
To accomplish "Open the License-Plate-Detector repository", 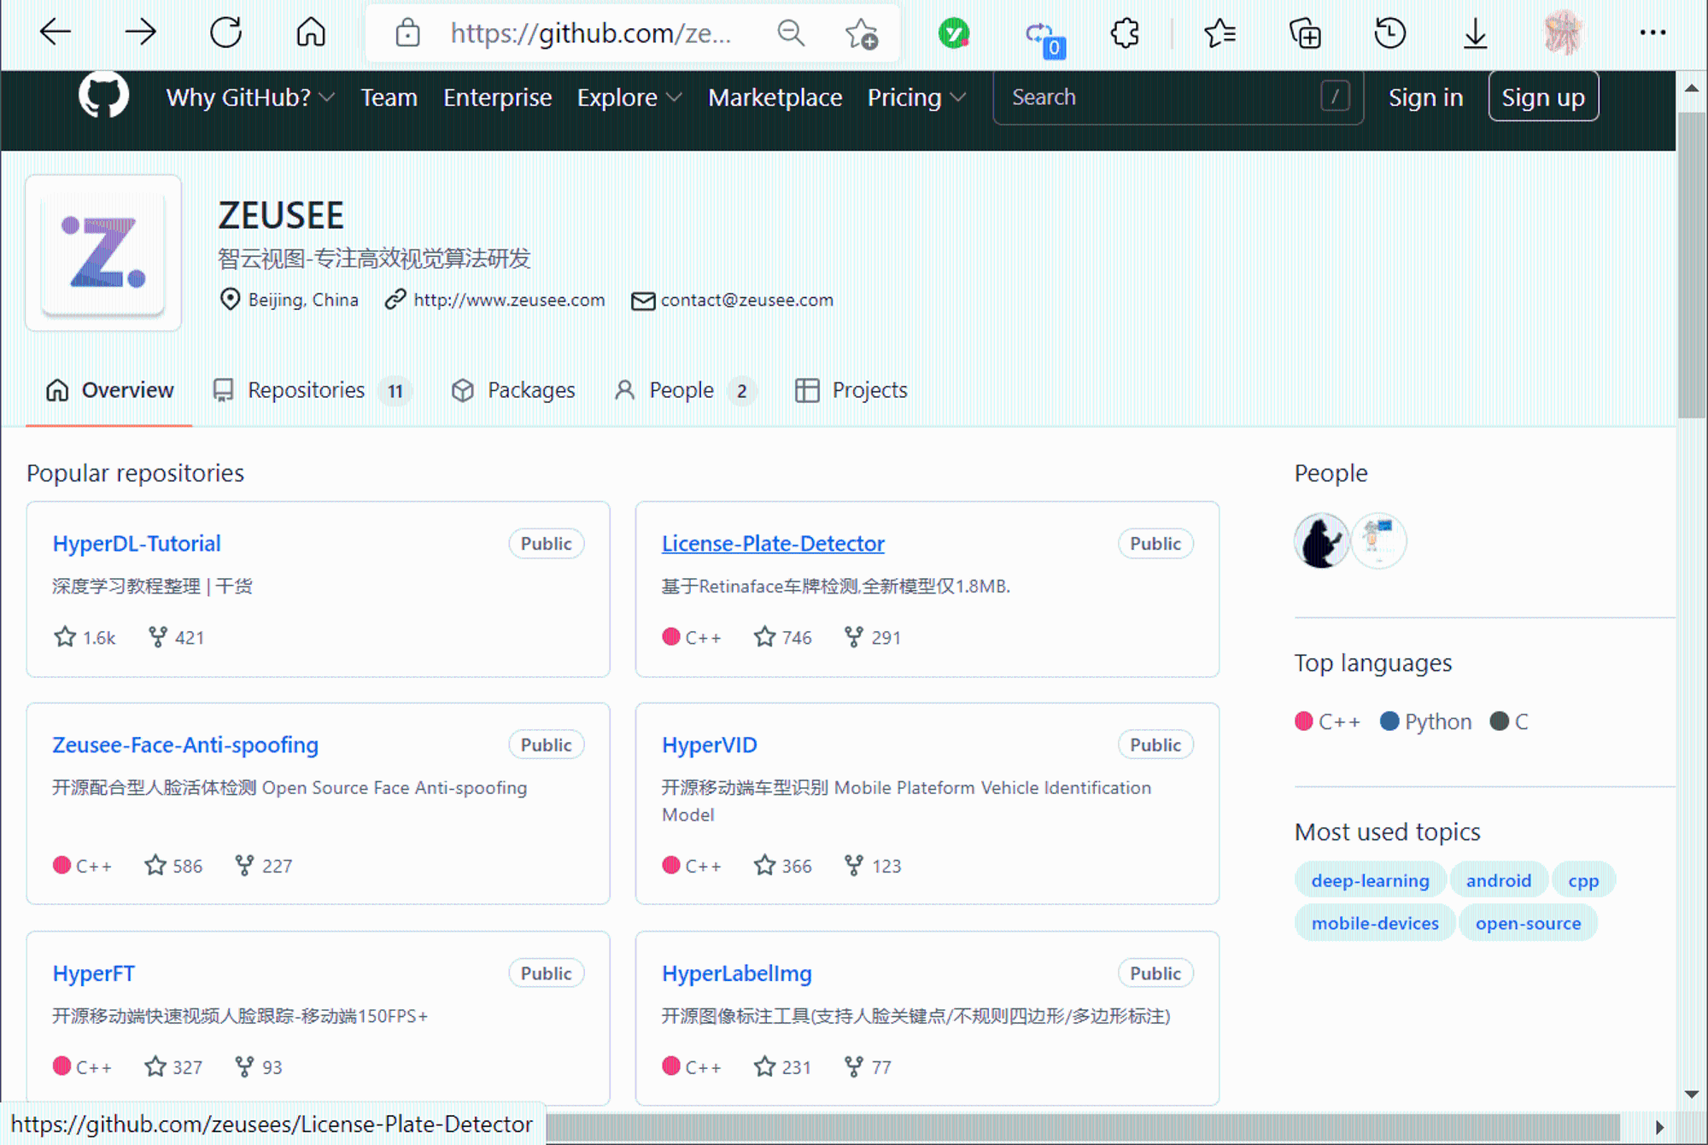I will [x=773, y=543].
